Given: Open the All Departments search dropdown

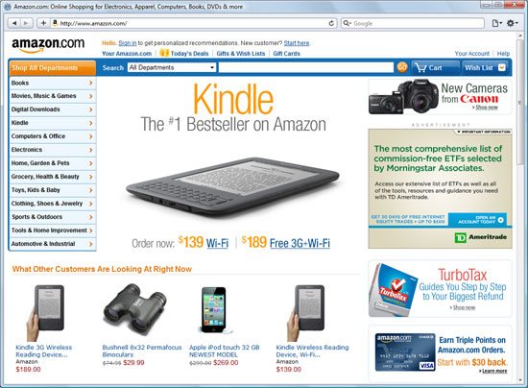Looking at the screenshot, I should click(x=172, y=67).
